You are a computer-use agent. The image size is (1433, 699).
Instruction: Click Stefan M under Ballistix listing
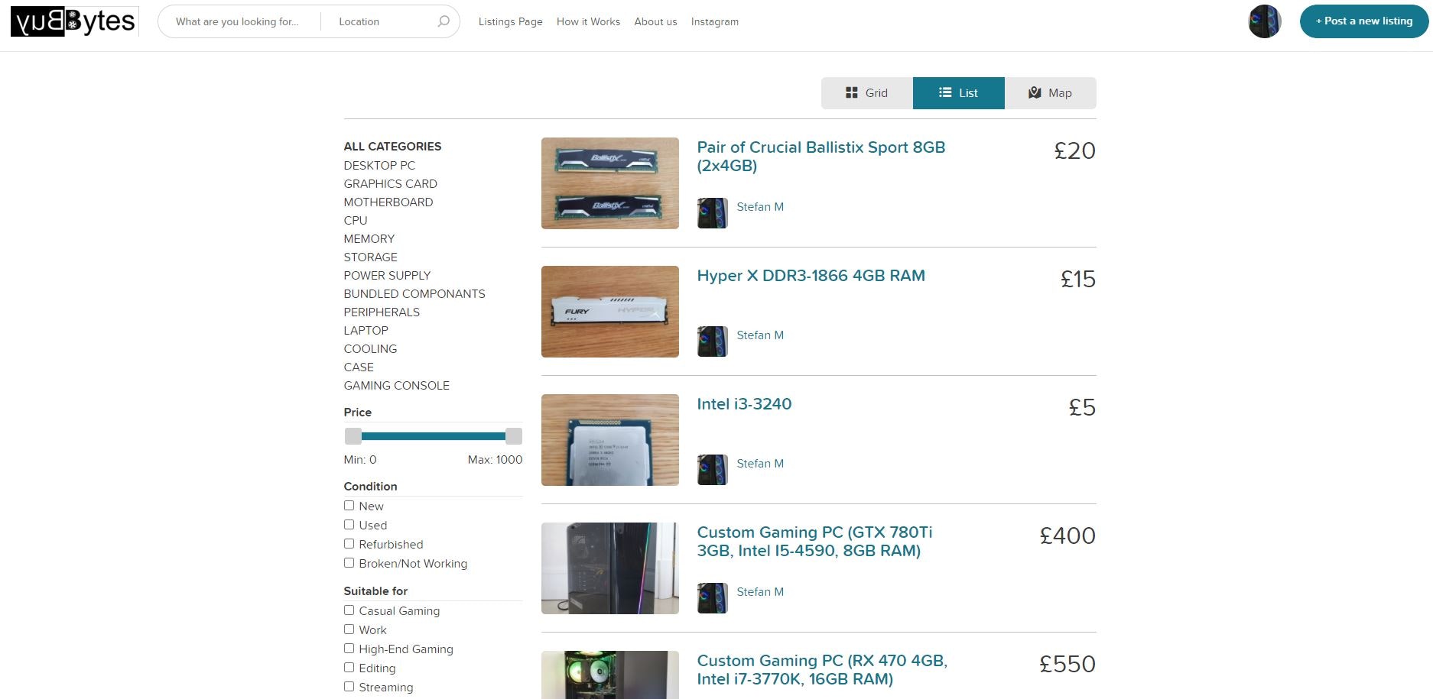pos(760,207)
